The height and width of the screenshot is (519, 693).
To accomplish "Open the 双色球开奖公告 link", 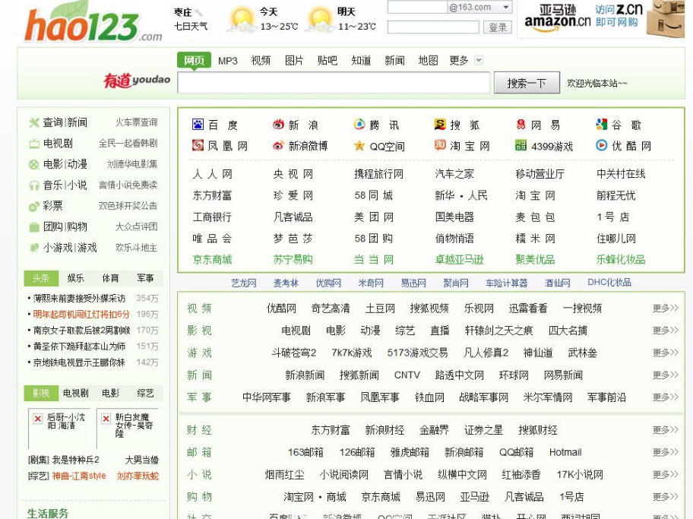I will (128, 206).
